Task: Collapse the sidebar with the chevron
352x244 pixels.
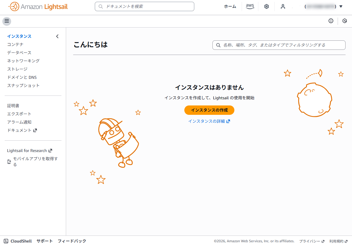Action: (57, 36)
